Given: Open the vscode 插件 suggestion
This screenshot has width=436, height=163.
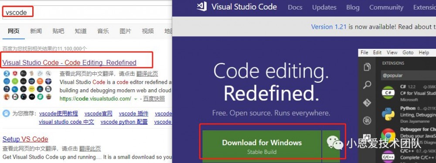Looking at the screenshot, I should point(133,113).
